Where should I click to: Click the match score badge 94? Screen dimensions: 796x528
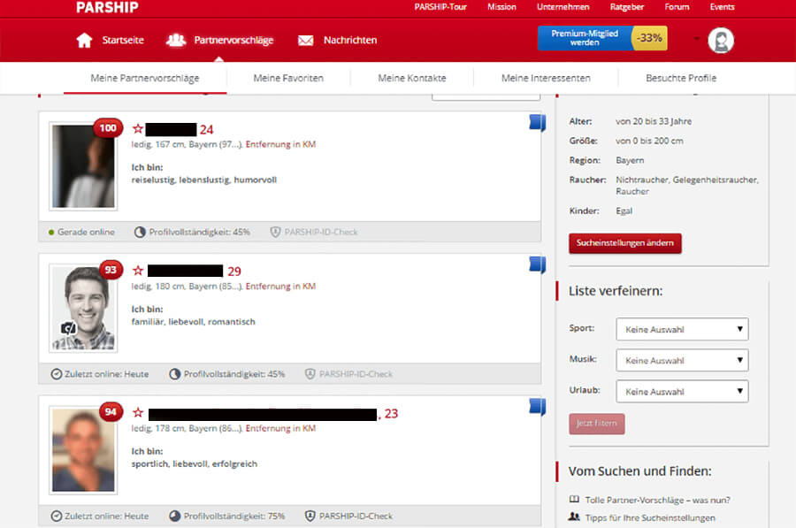click(x=111, y=412)
